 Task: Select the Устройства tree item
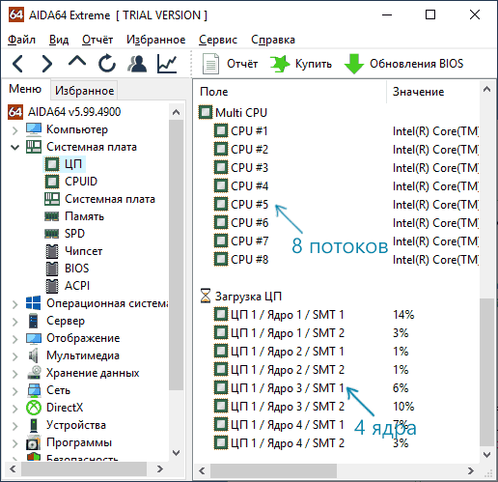76,425
